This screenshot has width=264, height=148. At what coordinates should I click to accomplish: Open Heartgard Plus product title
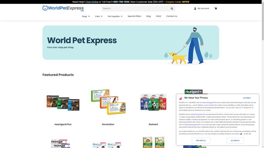pos(63,124)
